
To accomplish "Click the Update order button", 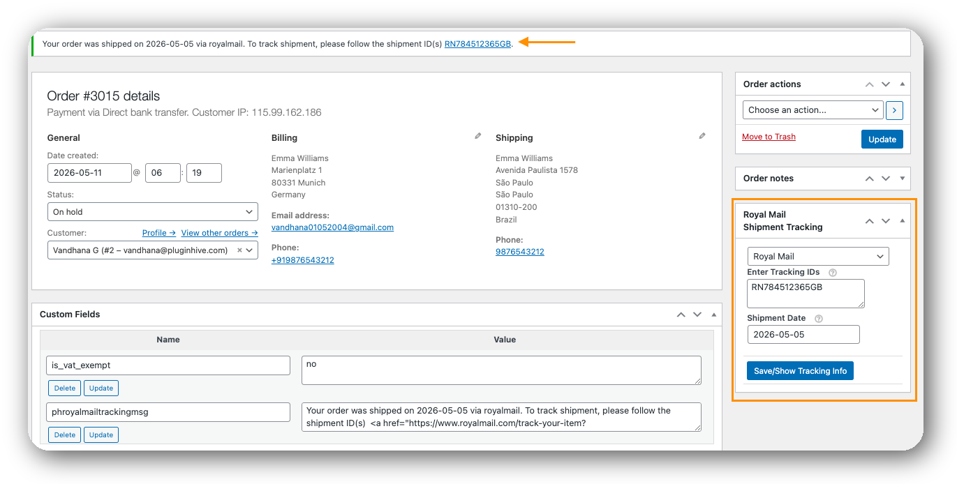I will (x=882, y=139).
